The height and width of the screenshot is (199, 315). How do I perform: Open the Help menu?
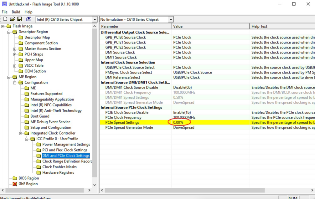28,12
